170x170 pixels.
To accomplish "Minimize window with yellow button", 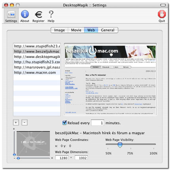I will (12, 5).
